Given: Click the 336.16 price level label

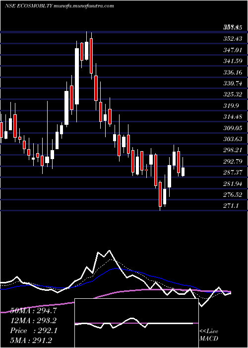Looking at the screenshot, I should [x=232, y=73].
